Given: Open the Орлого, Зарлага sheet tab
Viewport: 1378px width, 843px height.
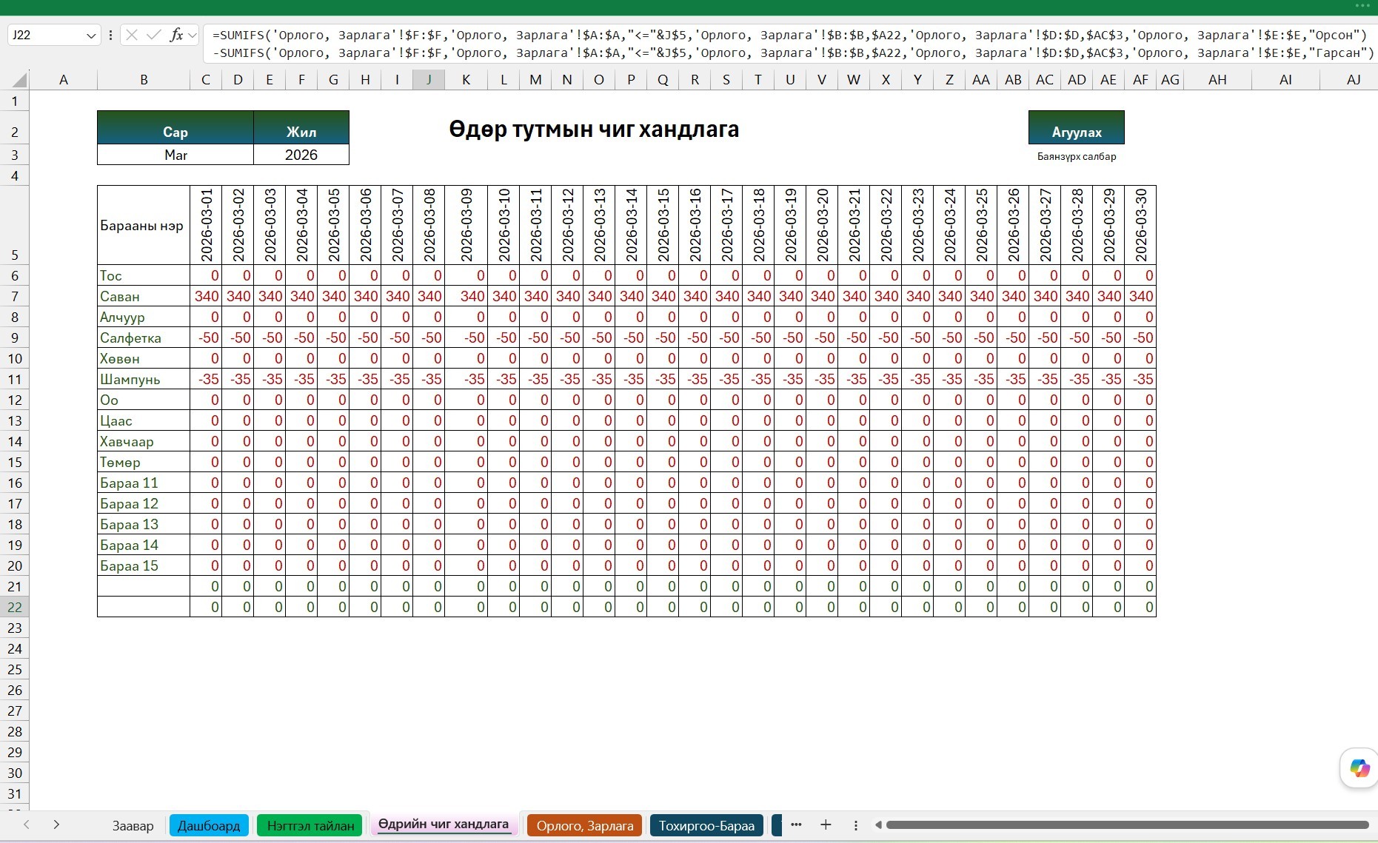Looking at the screenshot, I should click(x=585, y=825).
